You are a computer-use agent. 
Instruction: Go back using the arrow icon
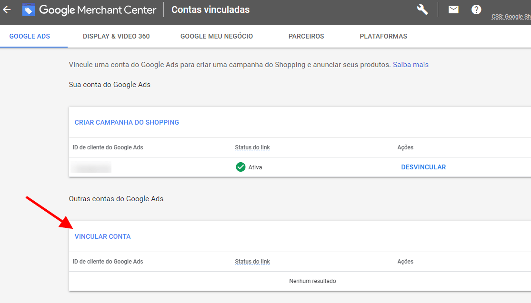pyautogui.click(x=7, y=10)
